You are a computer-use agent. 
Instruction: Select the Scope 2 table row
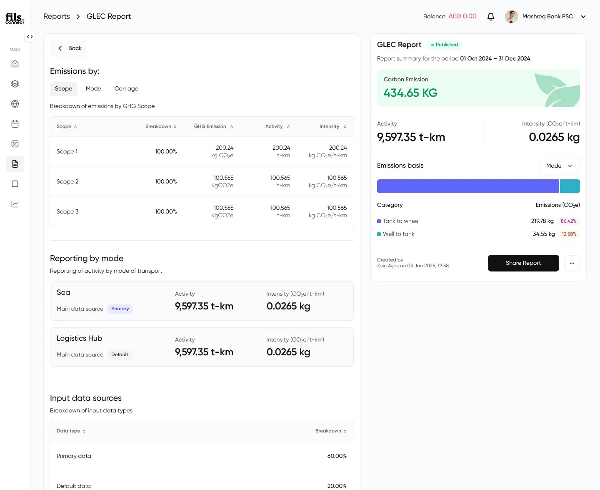point(202,182)
